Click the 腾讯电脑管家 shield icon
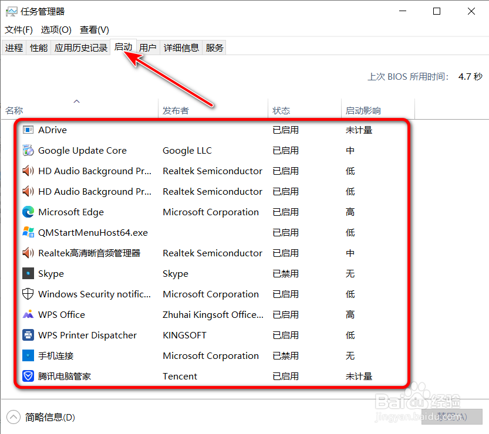The image size is (489, 434). point(28,376)
